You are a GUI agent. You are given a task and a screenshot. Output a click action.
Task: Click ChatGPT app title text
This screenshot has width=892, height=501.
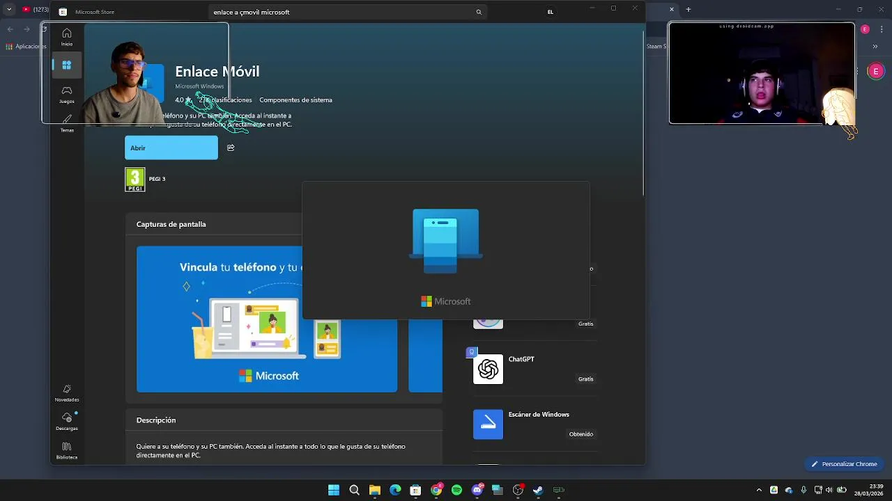(521, 359)
